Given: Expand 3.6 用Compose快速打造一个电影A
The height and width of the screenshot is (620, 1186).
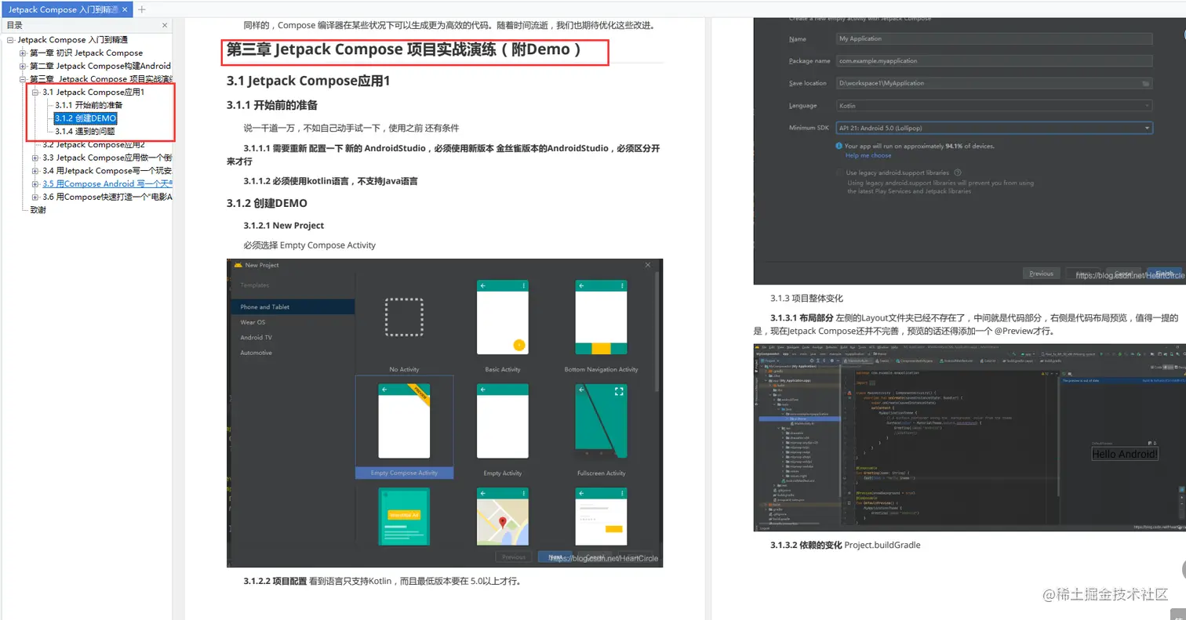Looking at the screenshot, I should click(35, 197).
